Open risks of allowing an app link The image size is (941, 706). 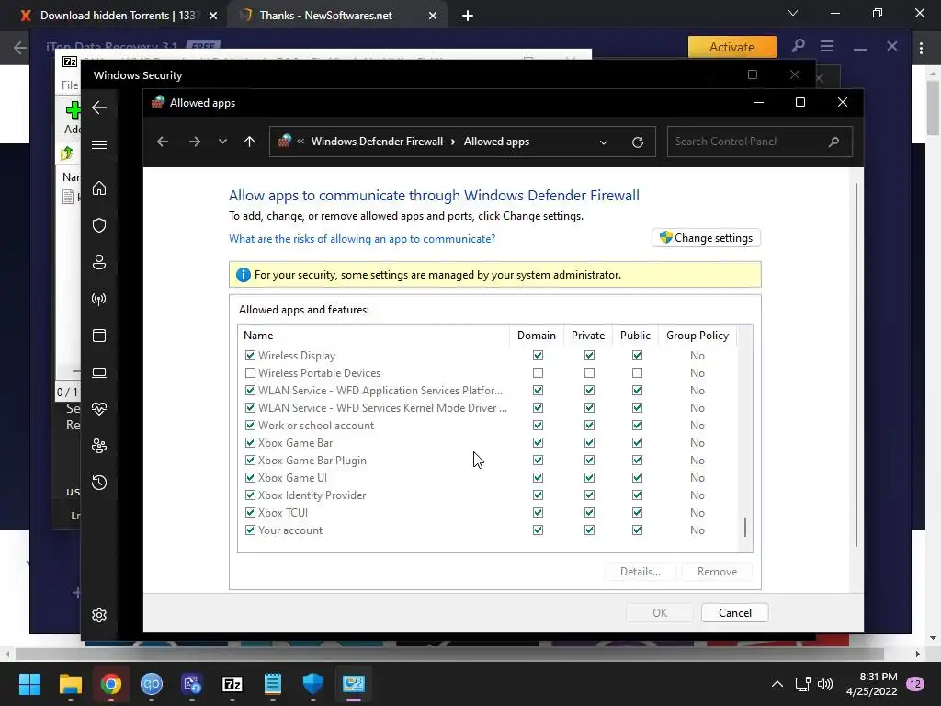tap(362, 239)
